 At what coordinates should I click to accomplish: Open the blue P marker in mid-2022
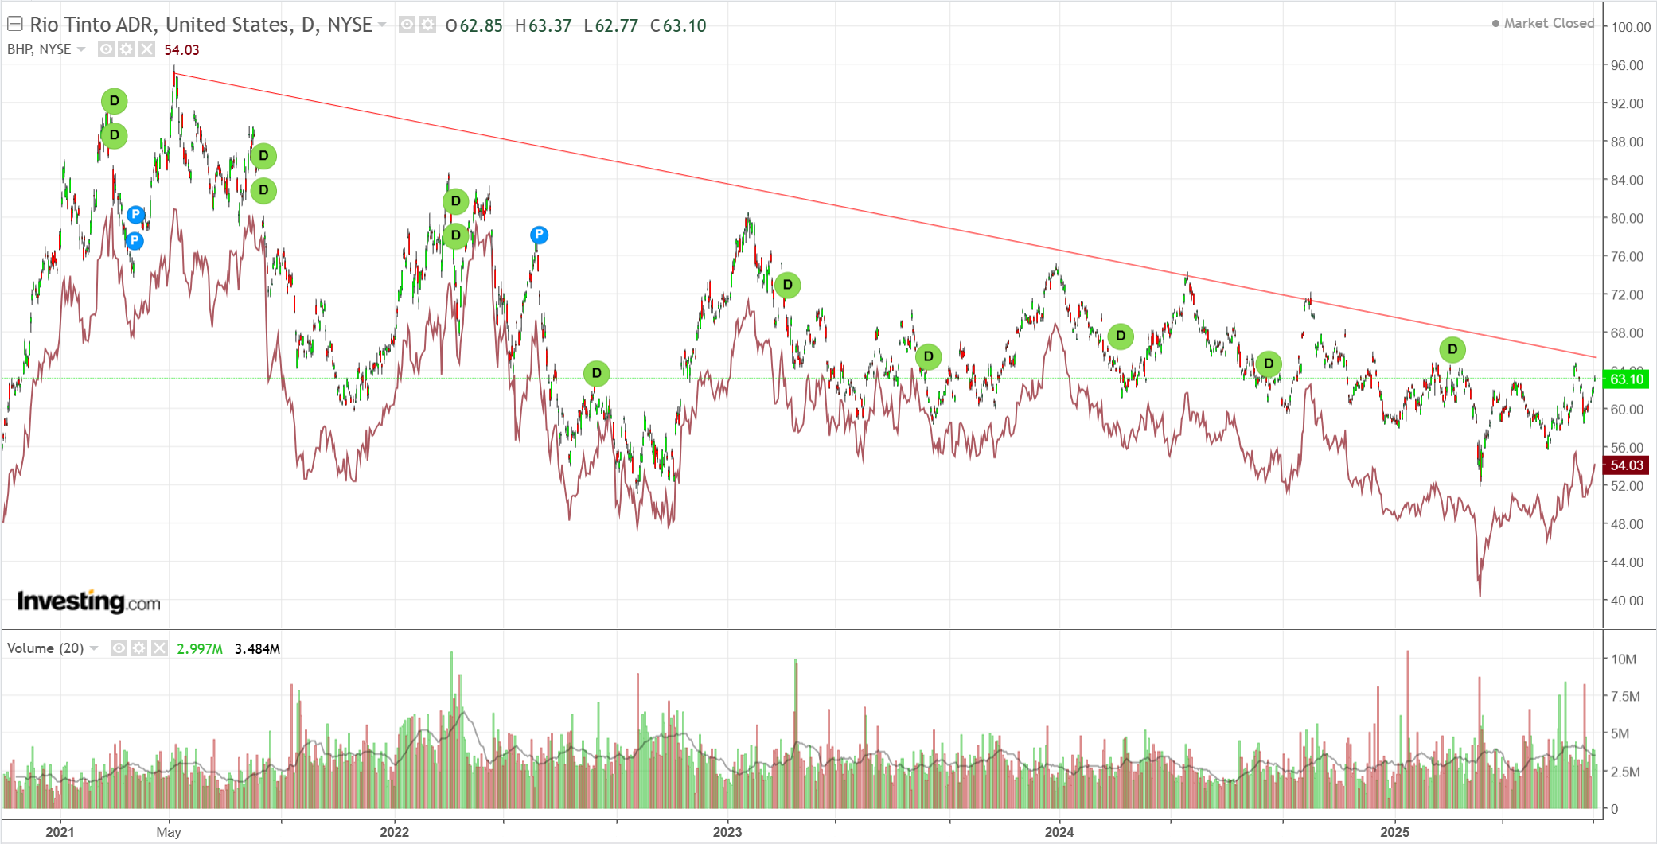pyautogui.click(x=539, y=235)
